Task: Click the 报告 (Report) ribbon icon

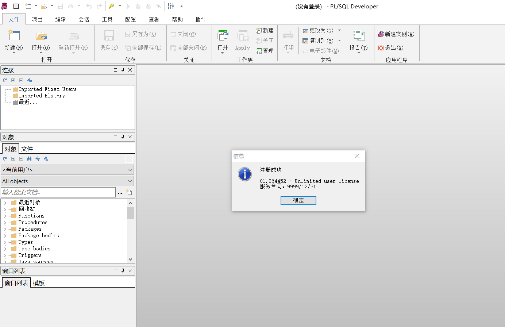Action: coord(359,40)
